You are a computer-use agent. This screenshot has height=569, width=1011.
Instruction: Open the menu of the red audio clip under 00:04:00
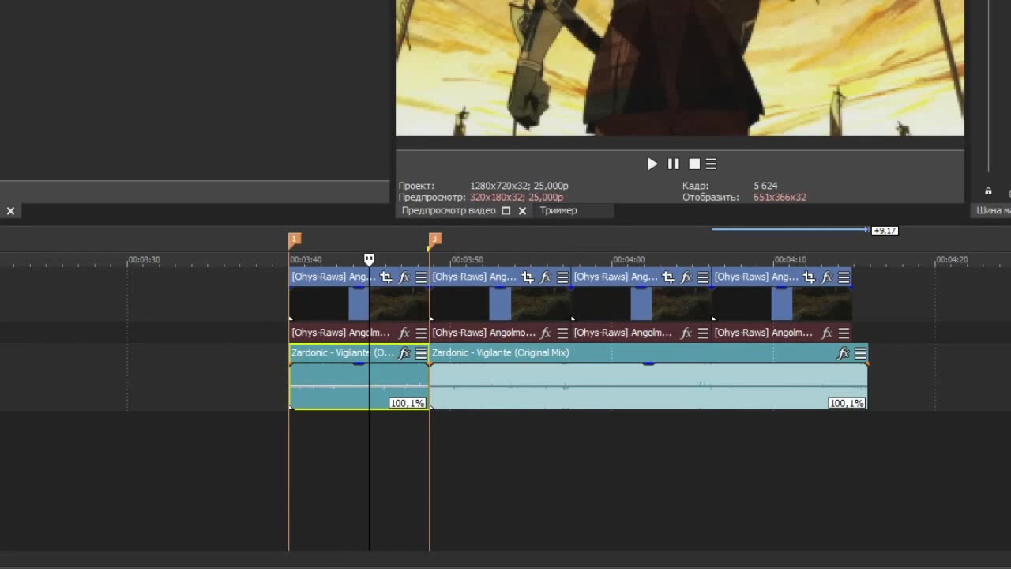pyautogui.click(x=703, y=333)
